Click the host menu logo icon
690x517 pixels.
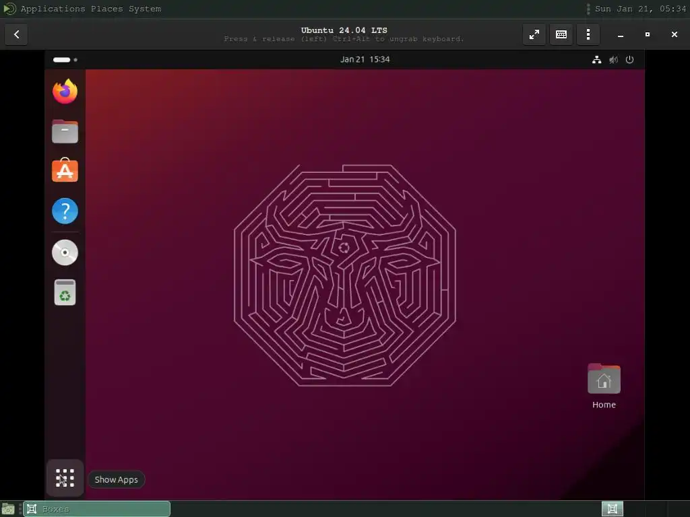[9, 9]
